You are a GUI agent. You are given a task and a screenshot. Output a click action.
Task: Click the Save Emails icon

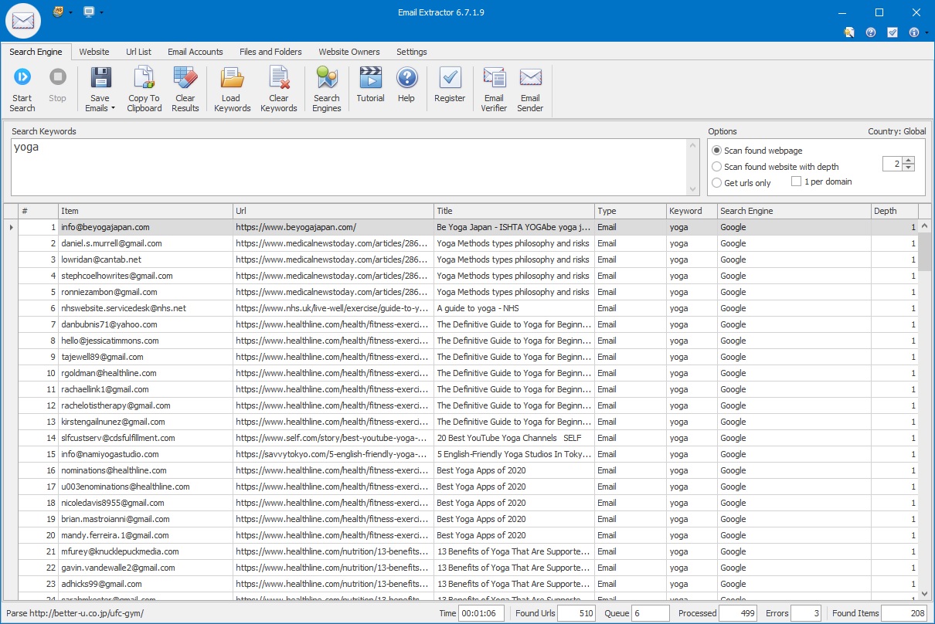point(100,85)
